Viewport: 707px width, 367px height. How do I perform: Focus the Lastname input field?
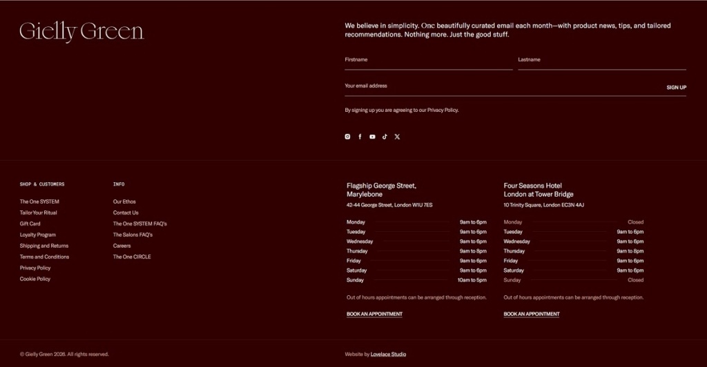pyautogui.click(x=602, y=62)
